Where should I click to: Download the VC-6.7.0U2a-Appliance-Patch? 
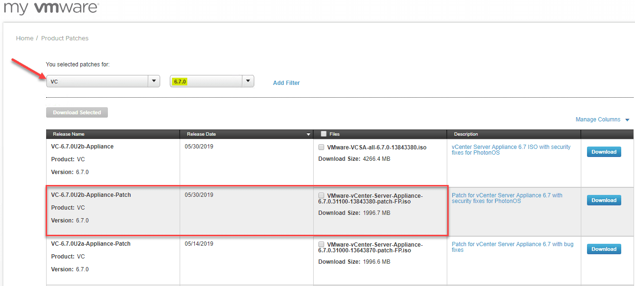604,249
